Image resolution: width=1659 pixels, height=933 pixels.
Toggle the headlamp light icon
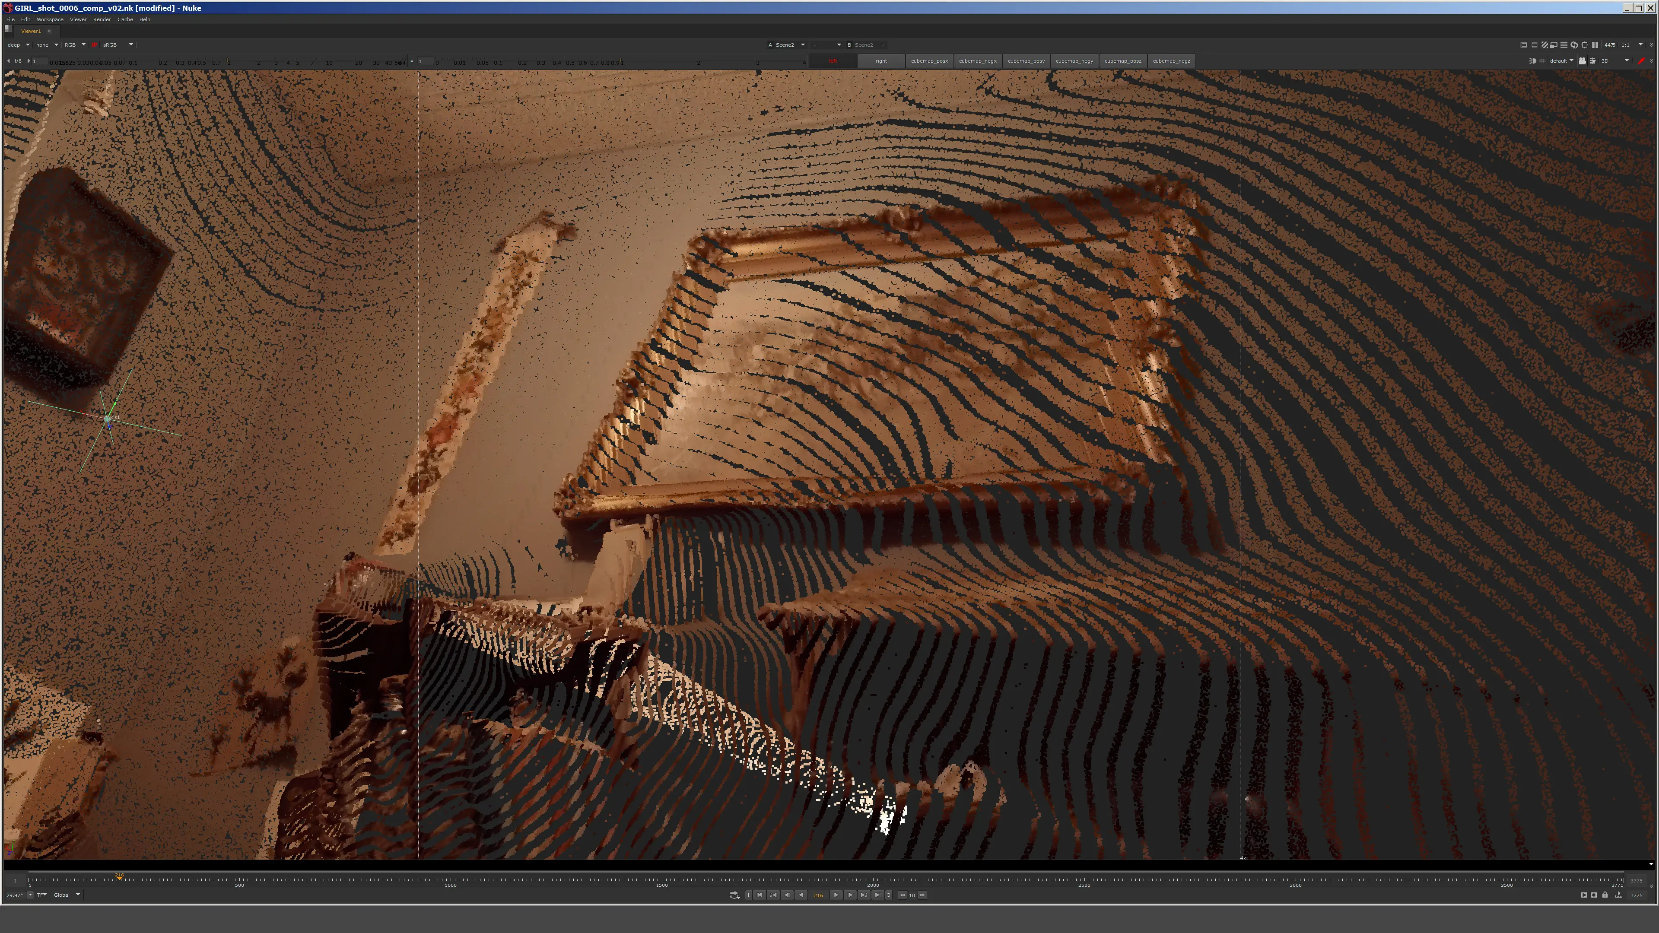point(1533,61)
